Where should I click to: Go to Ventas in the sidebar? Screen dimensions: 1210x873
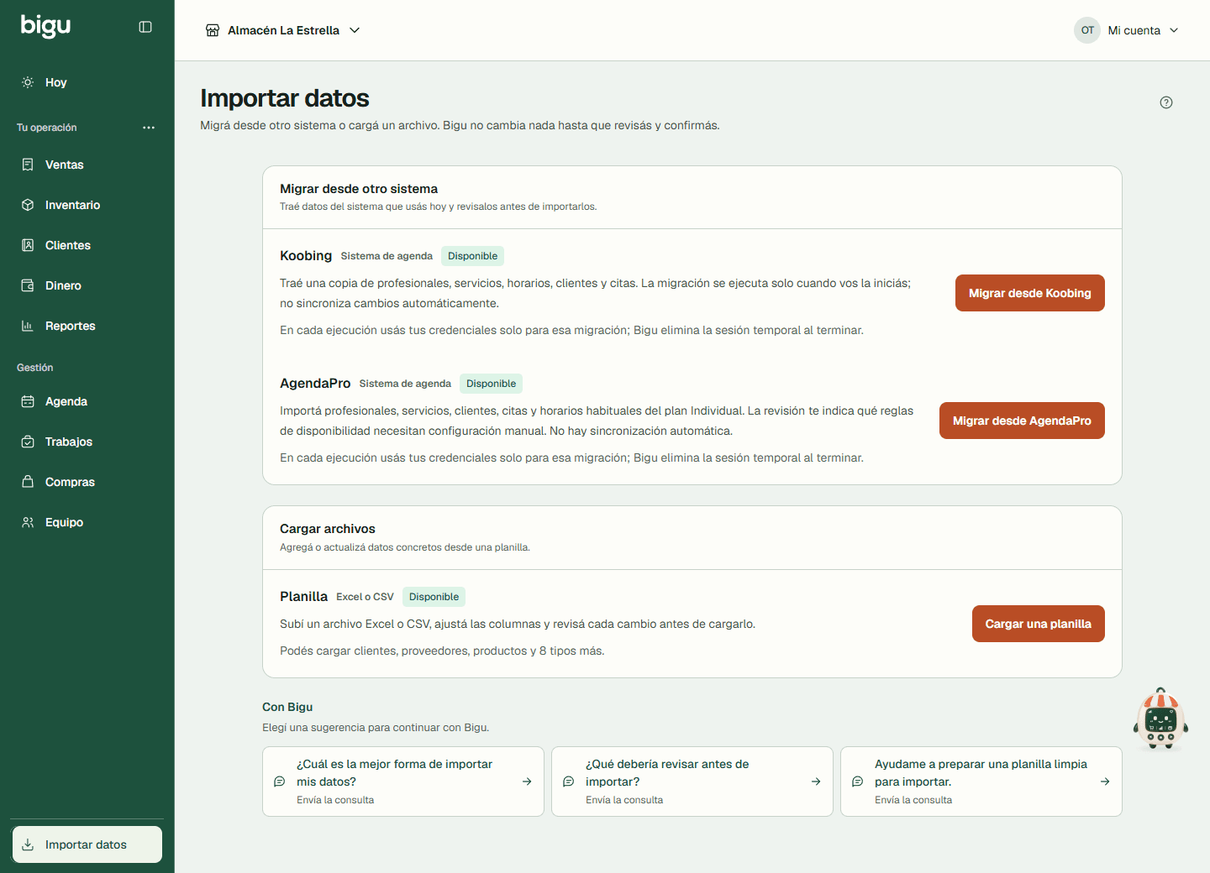pos(87,165)
